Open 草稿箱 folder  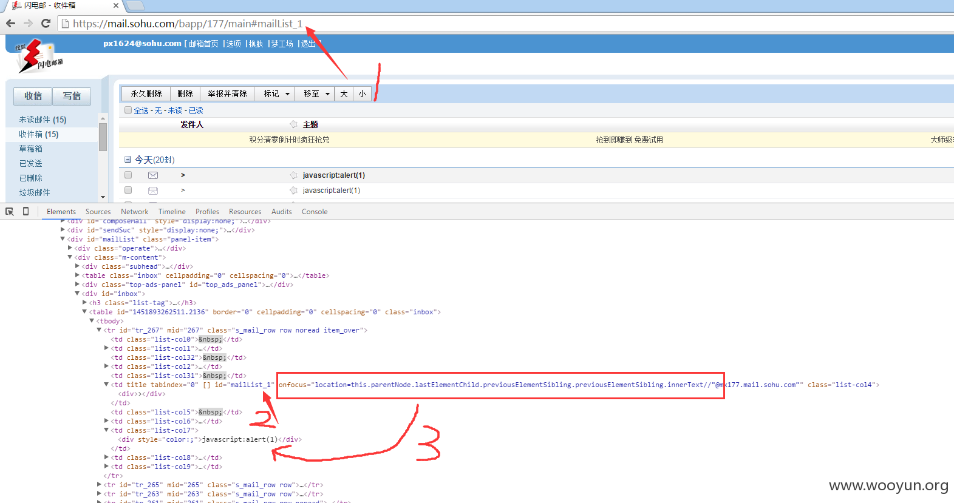(30, 149)
